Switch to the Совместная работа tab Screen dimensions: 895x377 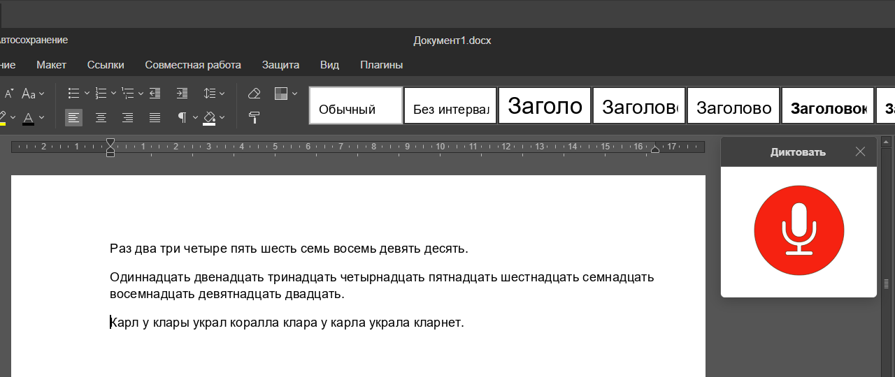click(x=193, y=65)
